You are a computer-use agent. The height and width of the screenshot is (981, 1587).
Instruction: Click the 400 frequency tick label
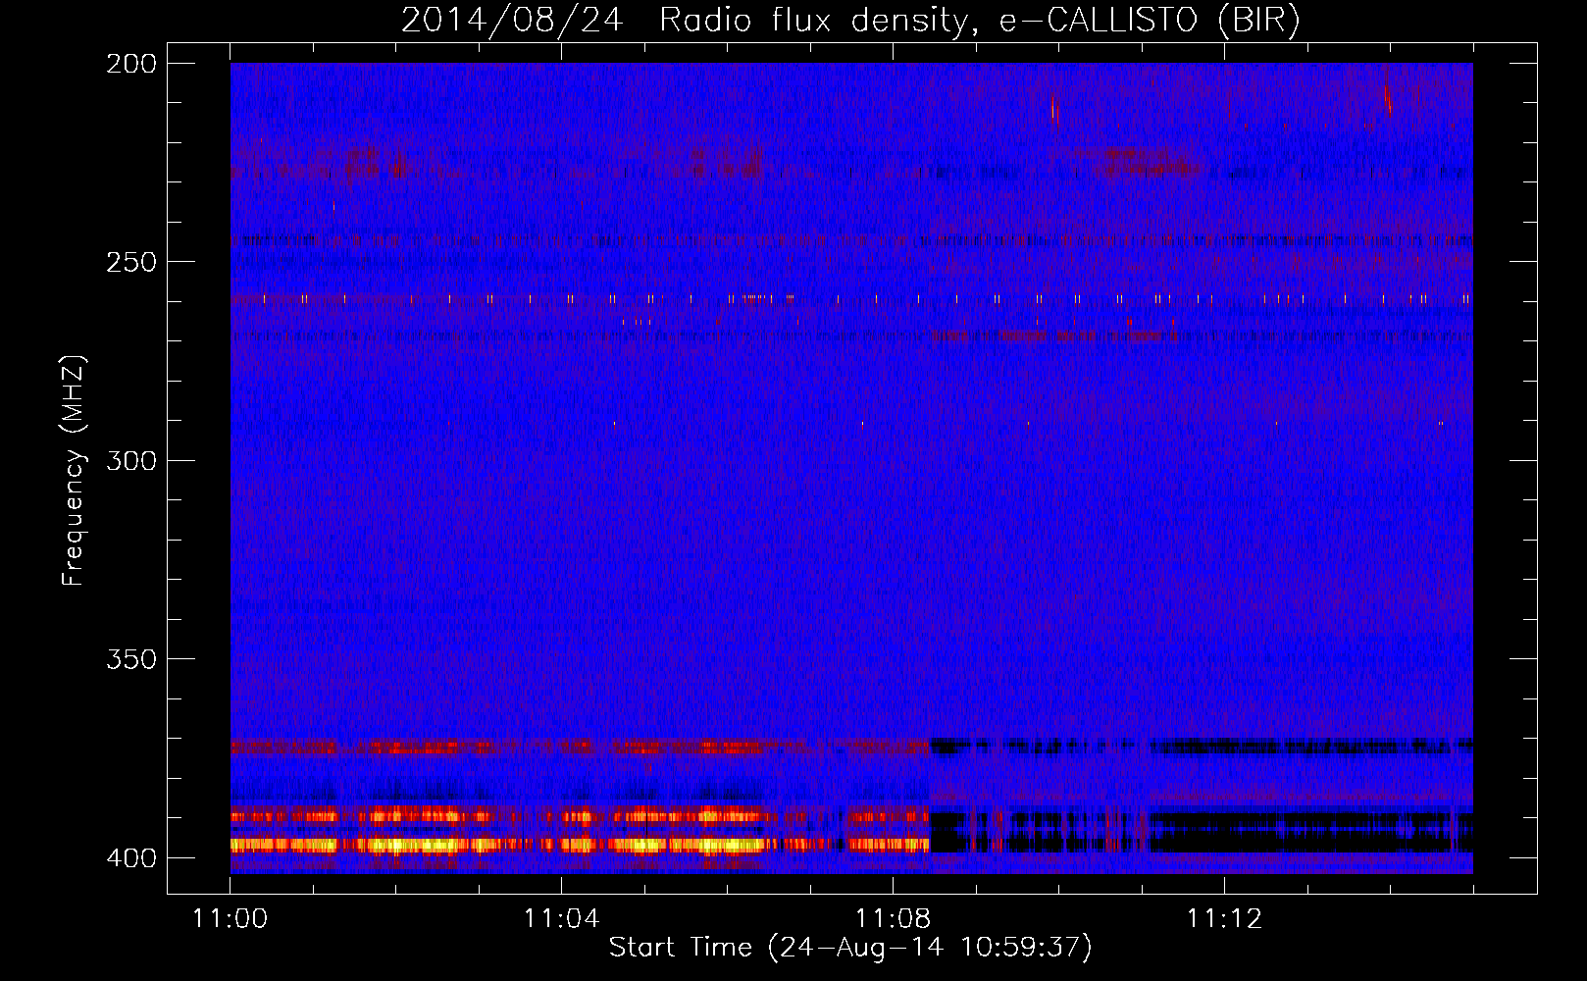click(130, 858)
